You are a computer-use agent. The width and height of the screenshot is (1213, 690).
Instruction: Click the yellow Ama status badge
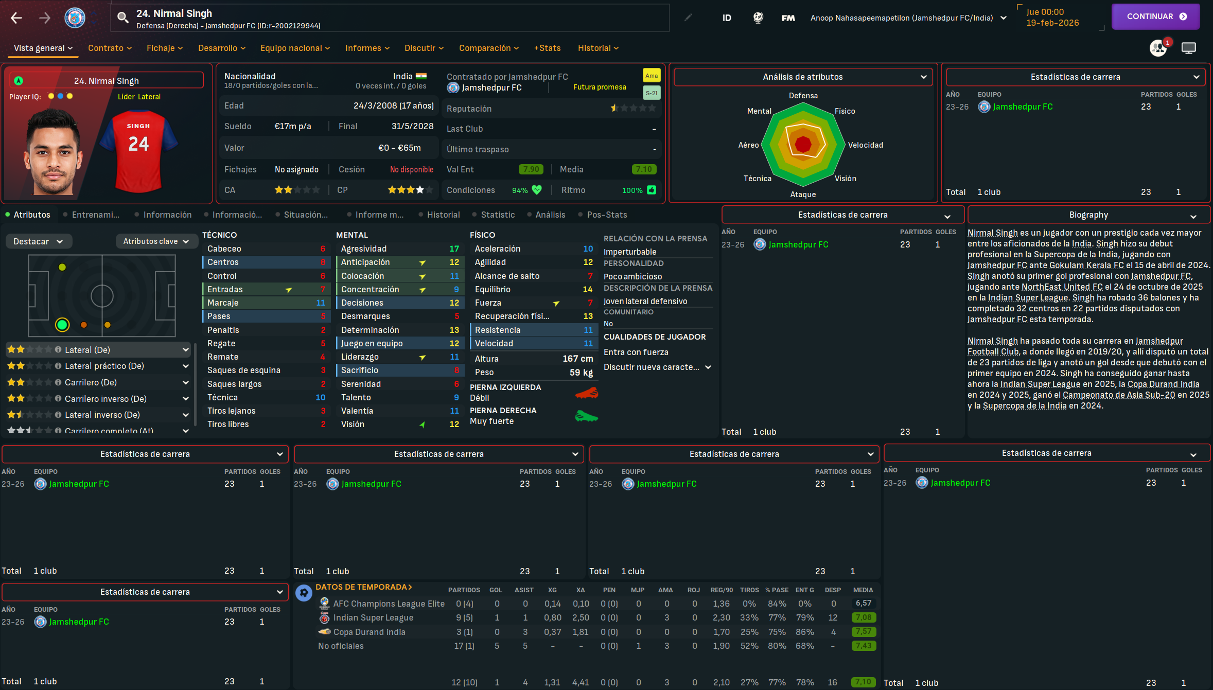(652, 76)
